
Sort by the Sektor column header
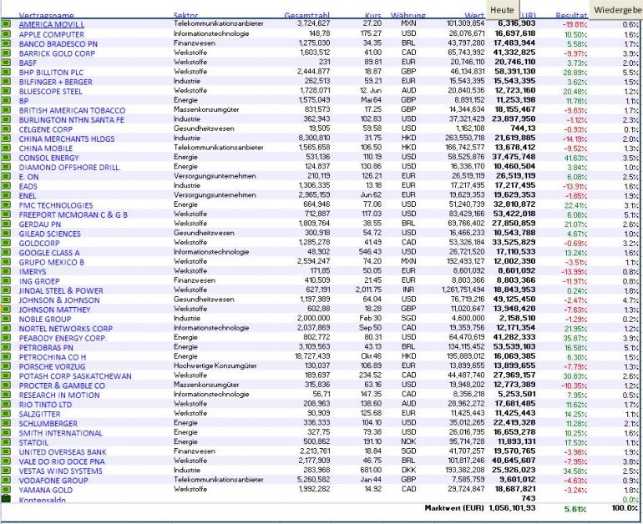185,16
